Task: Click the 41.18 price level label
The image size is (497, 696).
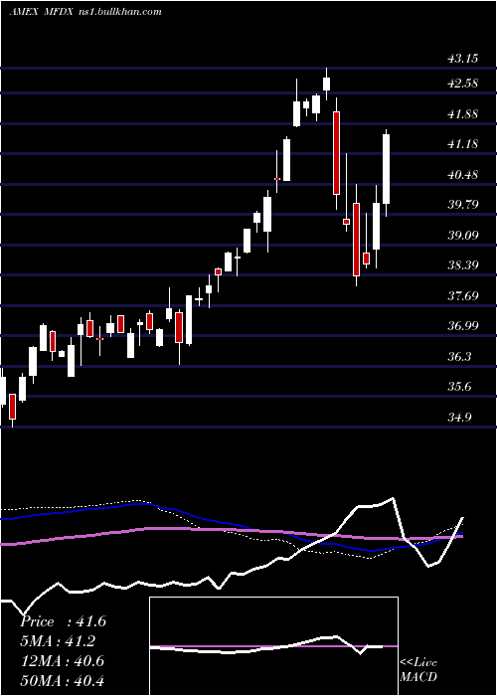Action: (463, 144)
